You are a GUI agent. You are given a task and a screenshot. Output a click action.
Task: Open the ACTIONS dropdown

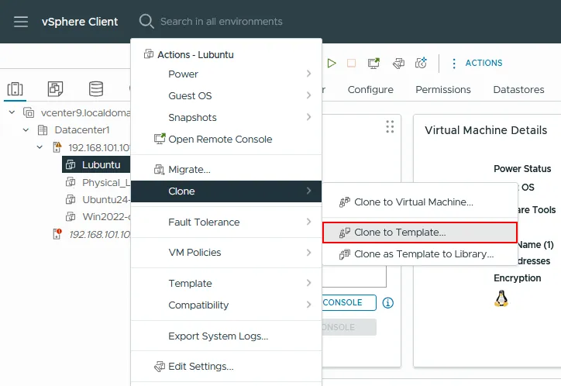click(484, 63)
